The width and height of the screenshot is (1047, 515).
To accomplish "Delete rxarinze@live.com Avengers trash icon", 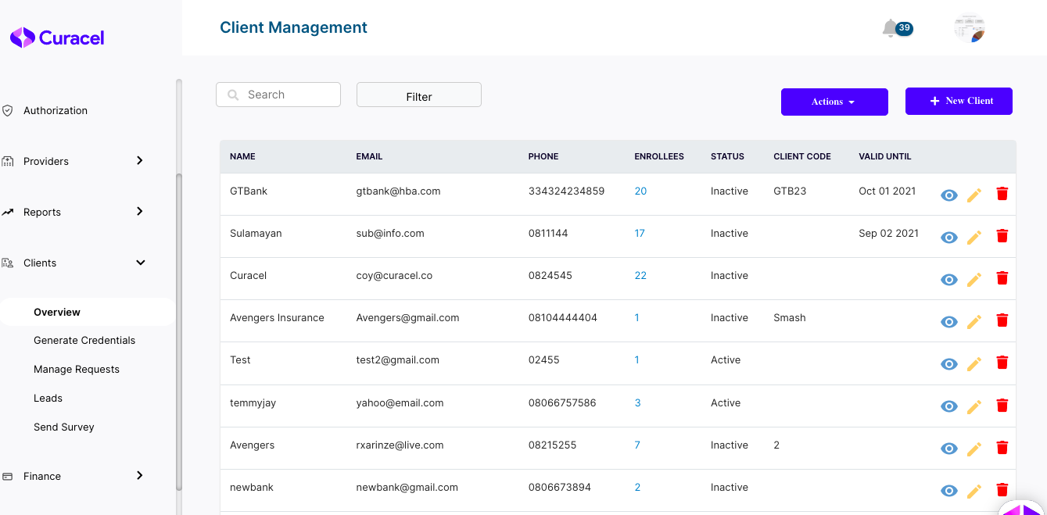I will 1002,447.
